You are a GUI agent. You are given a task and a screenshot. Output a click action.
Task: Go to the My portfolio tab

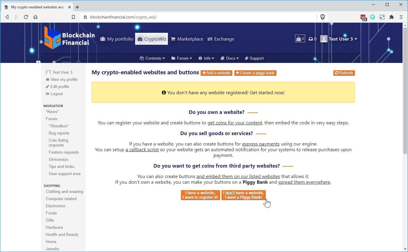117,39
